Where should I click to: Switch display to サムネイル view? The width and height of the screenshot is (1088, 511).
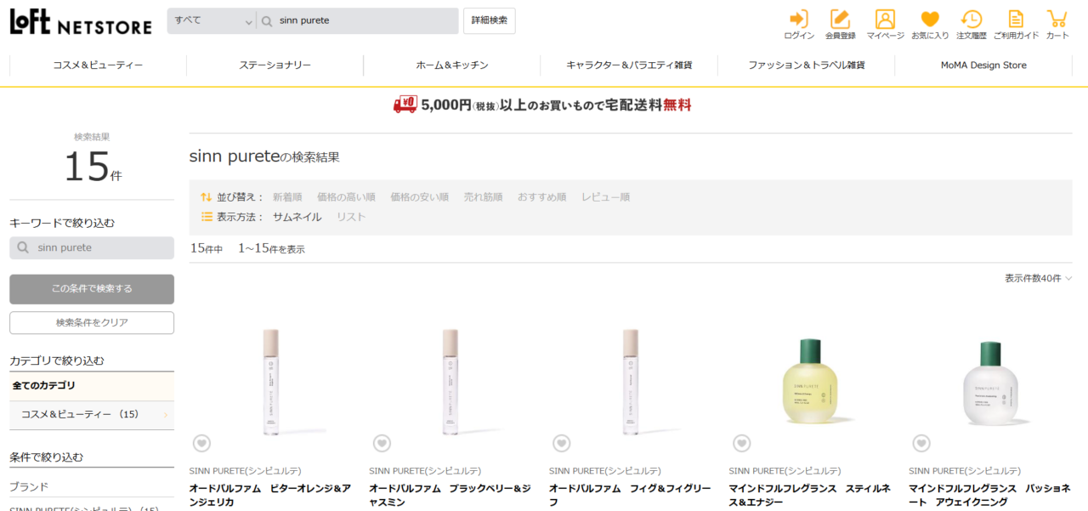point(297,217)
